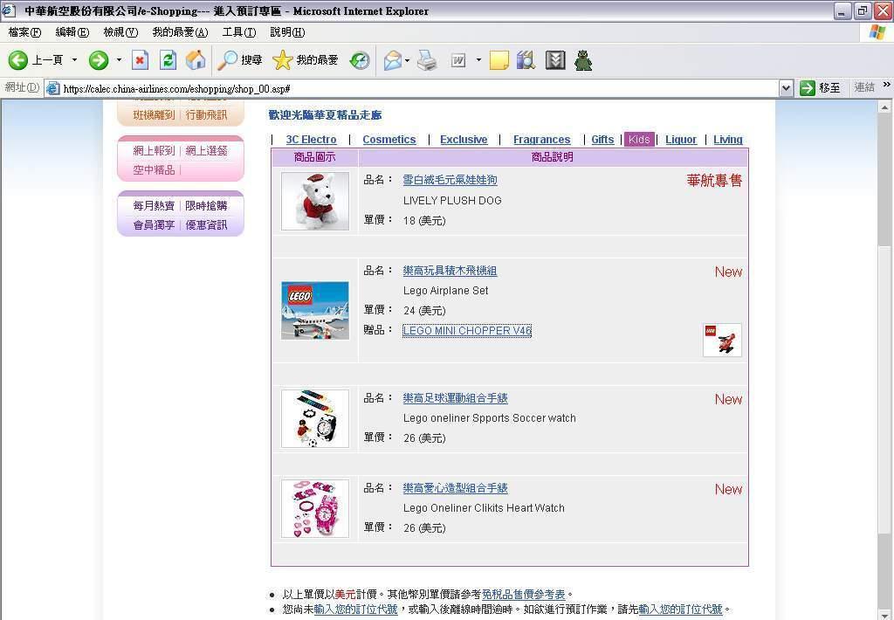Select the highlighted Kids category
The height and width of the screenshot is (620, 894).
pos(639,140)
